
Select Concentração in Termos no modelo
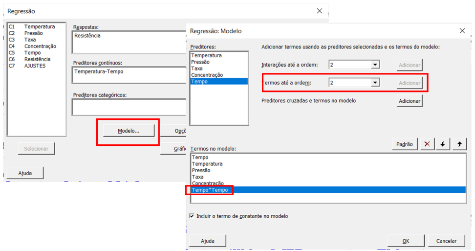click(x=328, y=183)
